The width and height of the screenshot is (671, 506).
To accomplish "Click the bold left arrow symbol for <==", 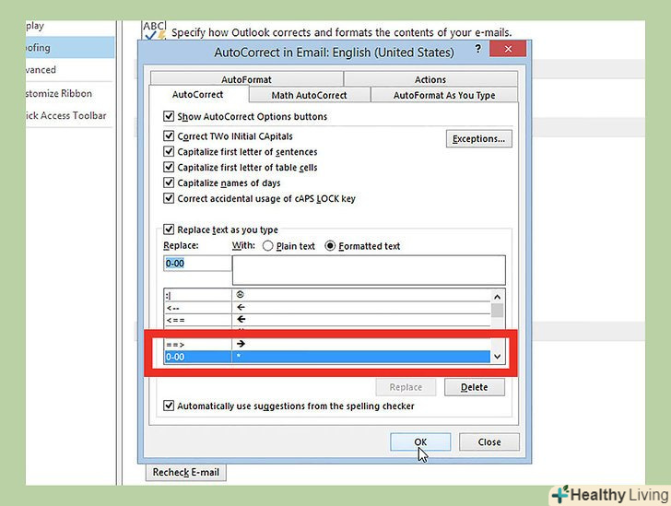I will click(241, 319).
